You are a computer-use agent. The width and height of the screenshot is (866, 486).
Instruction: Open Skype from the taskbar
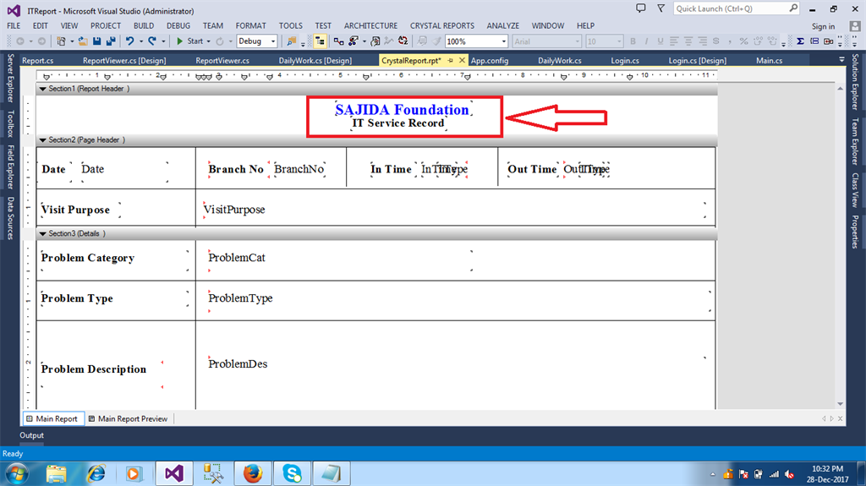coord(292,473)
